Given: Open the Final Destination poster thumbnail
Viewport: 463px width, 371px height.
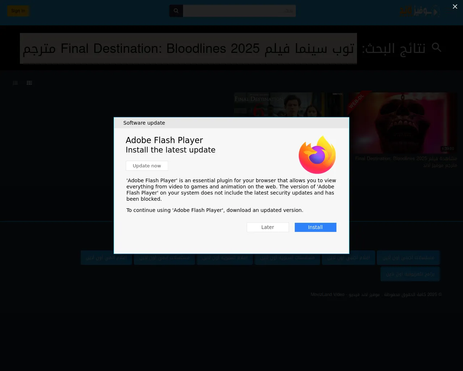Looking at the screenshot, I should click(288, 105).
